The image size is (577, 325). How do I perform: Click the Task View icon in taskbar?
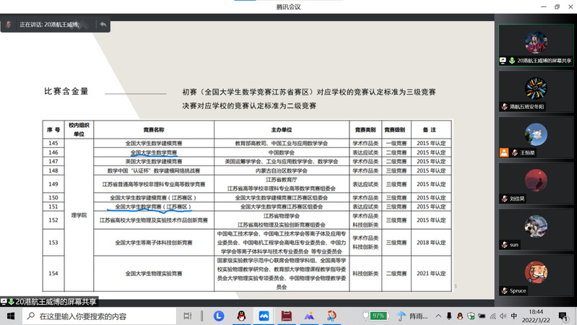187,316
